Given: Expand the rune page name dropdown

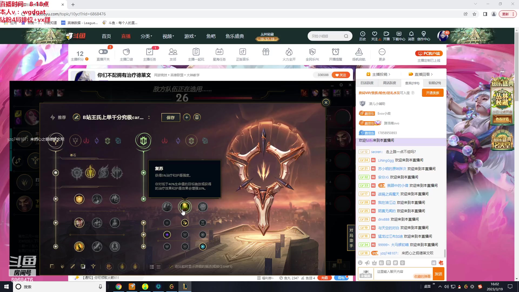Looking at the screenshot, I should [149, 117].
